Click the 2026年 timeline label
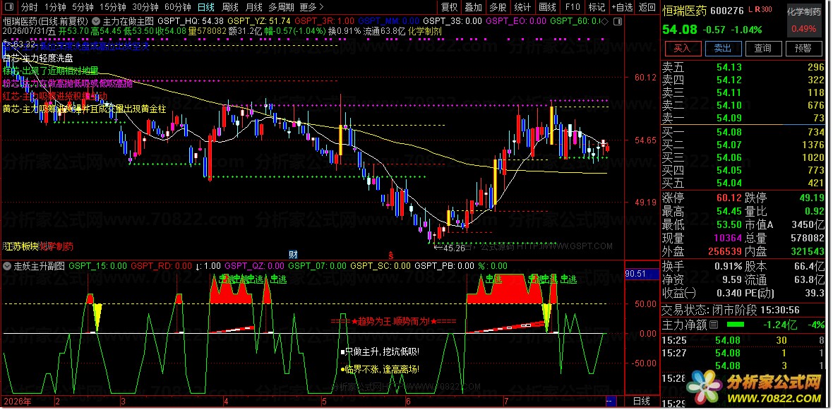This screenshot has height=410, width=833. tap(17, 402)
